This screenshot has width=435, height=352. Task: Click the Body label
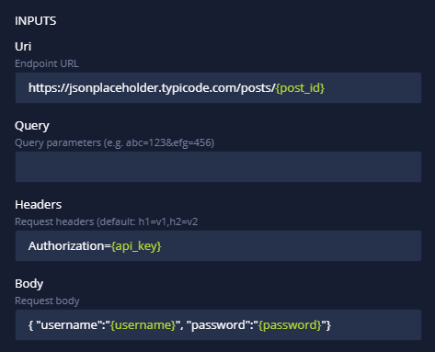[29, 284]
